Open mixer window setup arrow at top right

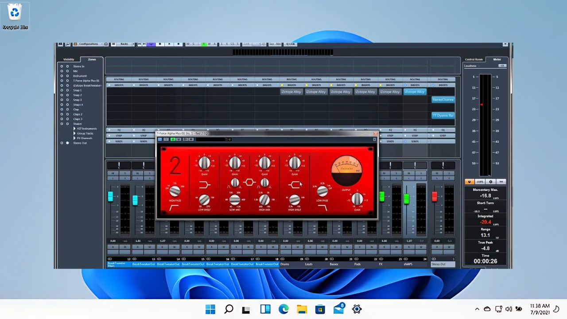(x=505, y=44)
